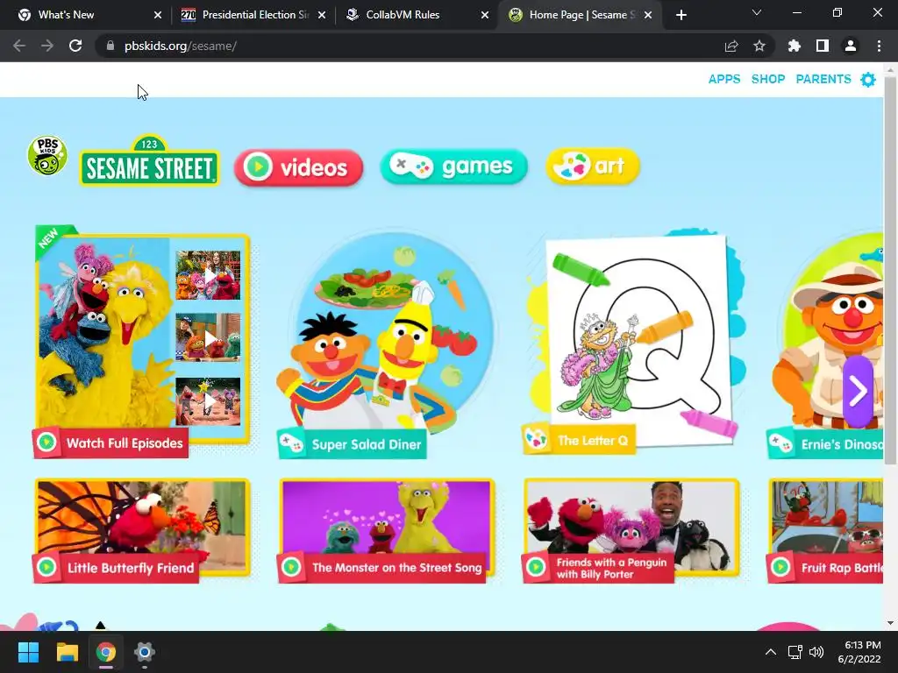Open the APPS link
The height and width of the screenshot is (673, 898).
coord(724,79)
